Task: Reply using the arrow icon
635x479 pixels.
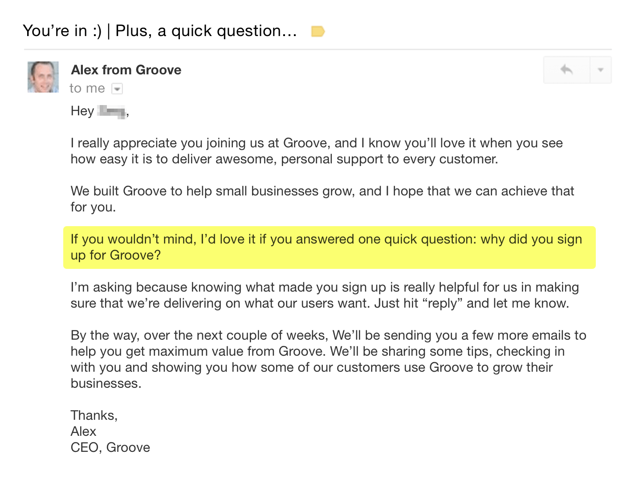Action: point(566,70)
